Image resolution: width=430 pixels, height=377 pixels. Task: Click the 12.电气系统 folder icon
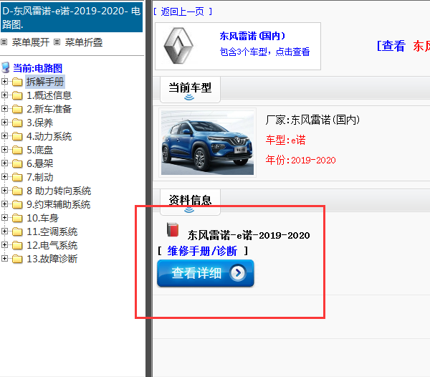(x=17, y=245)
